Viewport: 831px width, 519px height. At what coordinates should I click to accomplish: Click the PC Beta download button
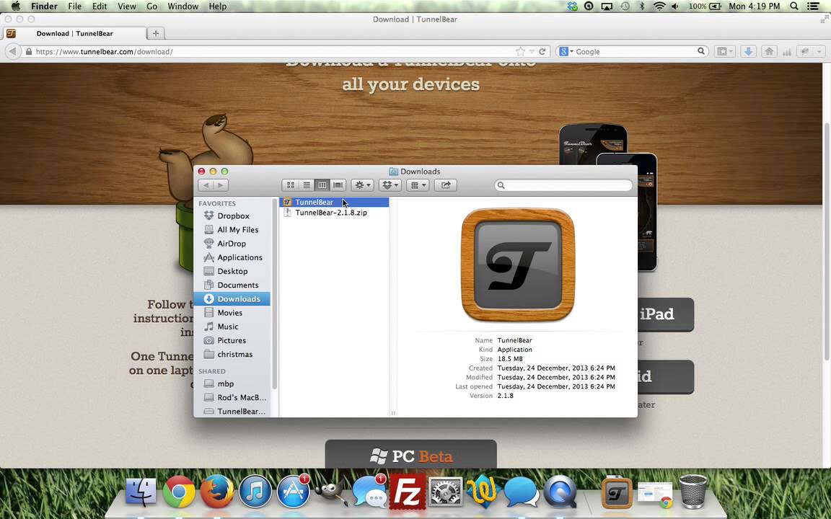coord(410,455)
